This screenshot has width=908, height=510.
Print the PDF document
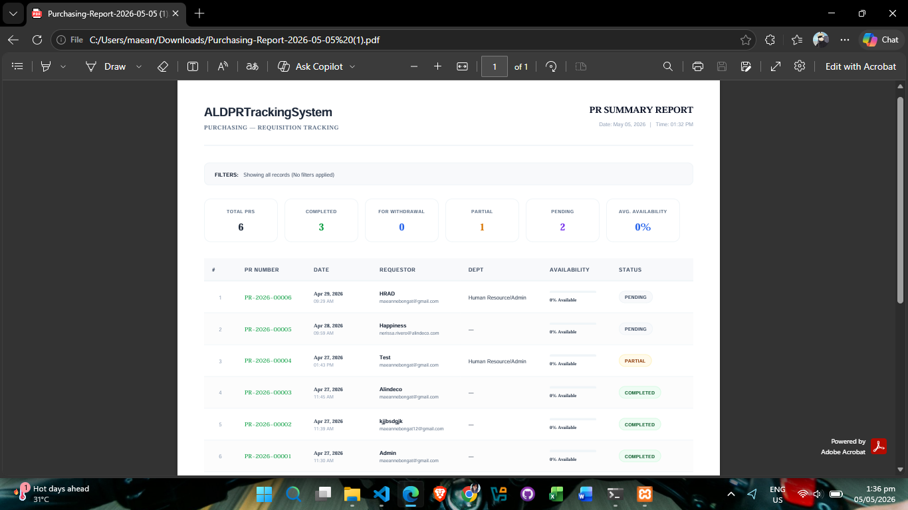pyautogui.click(x=698, y=66)
